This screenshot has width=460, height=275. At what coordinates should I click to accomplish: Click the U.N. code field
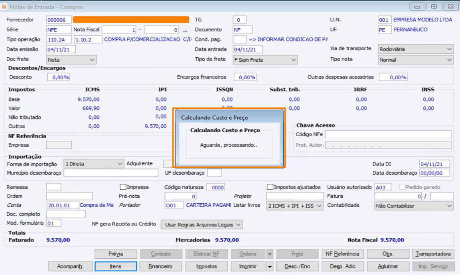(x=385, y=20)
